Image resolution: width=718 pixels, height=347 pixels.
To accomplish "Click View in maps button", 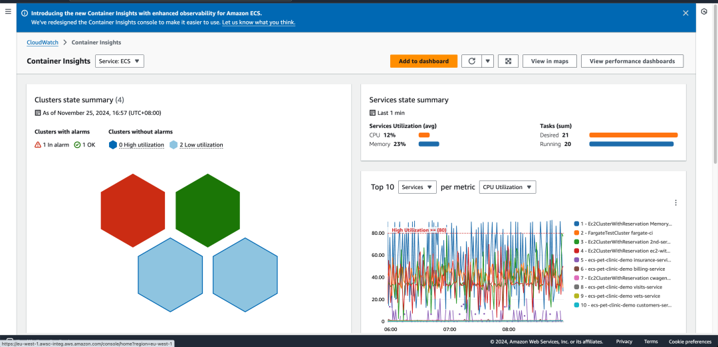I will pyautogui.click(x=550, y=61).
